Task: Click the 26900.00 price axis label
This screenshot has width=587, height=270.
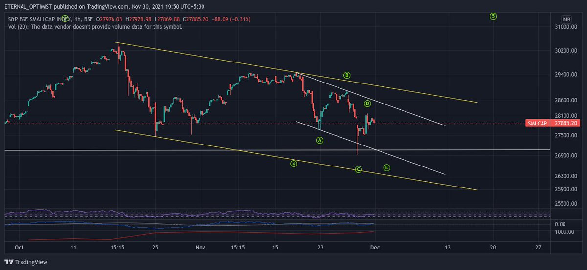Action: [566, 156]
